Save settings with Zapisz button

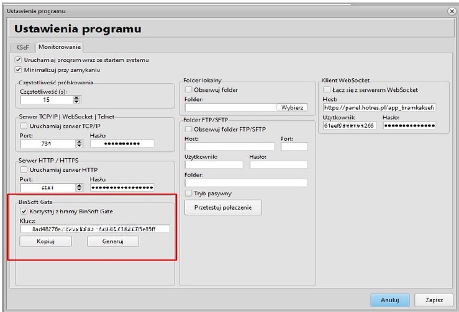pos(434,300)
